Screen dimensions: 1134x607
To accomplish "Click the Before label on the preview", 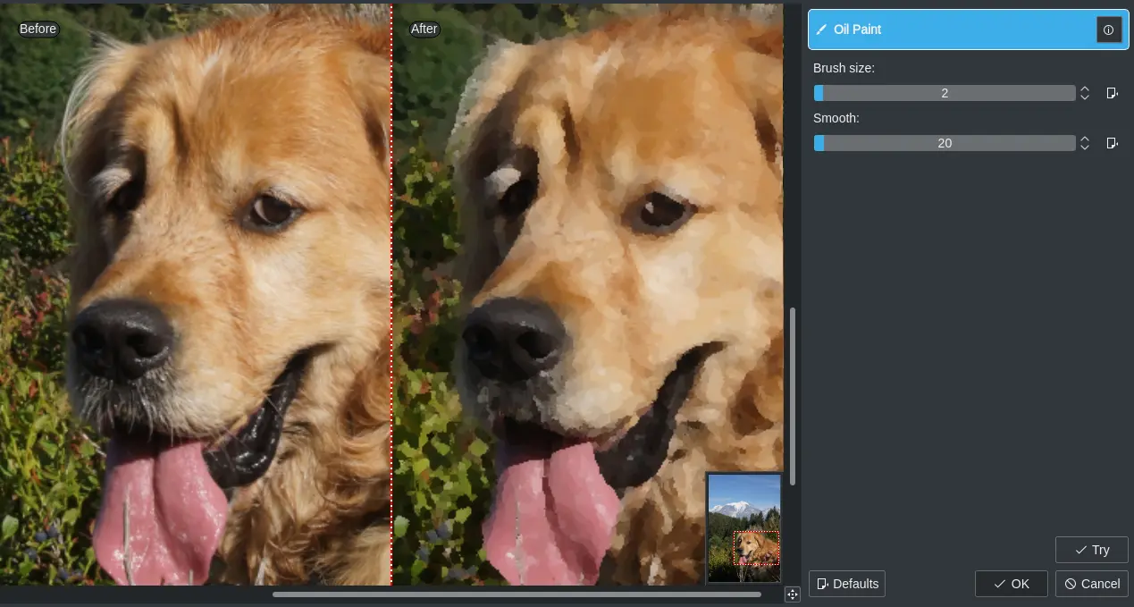I will 38,28.
